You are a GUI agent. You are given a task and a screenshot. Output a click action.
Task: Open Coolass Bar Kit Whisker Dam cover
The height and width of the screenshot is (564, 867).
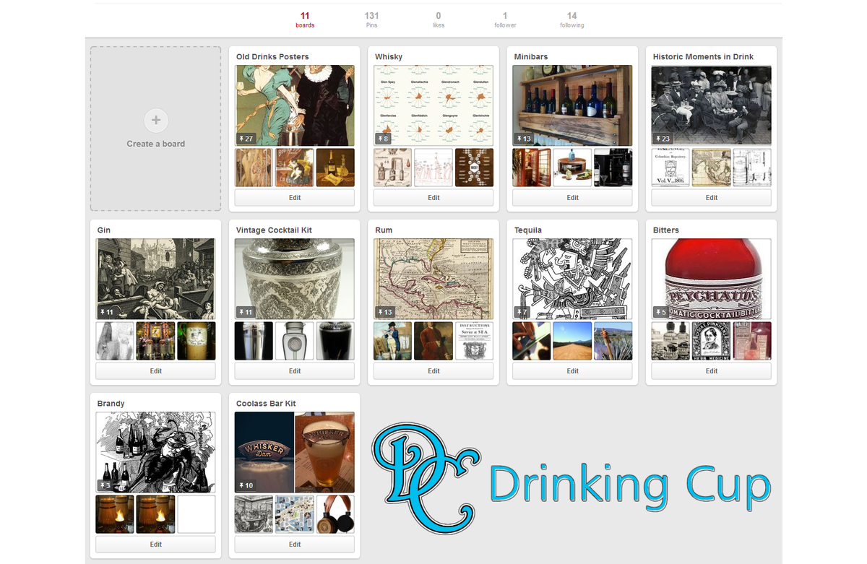click(x=295, y=452)
